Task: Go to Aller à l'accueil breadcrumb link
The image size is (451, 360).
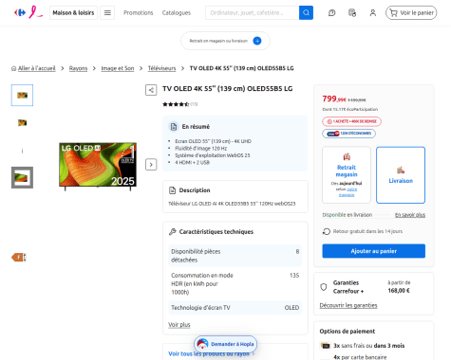Action: (36, 68)
